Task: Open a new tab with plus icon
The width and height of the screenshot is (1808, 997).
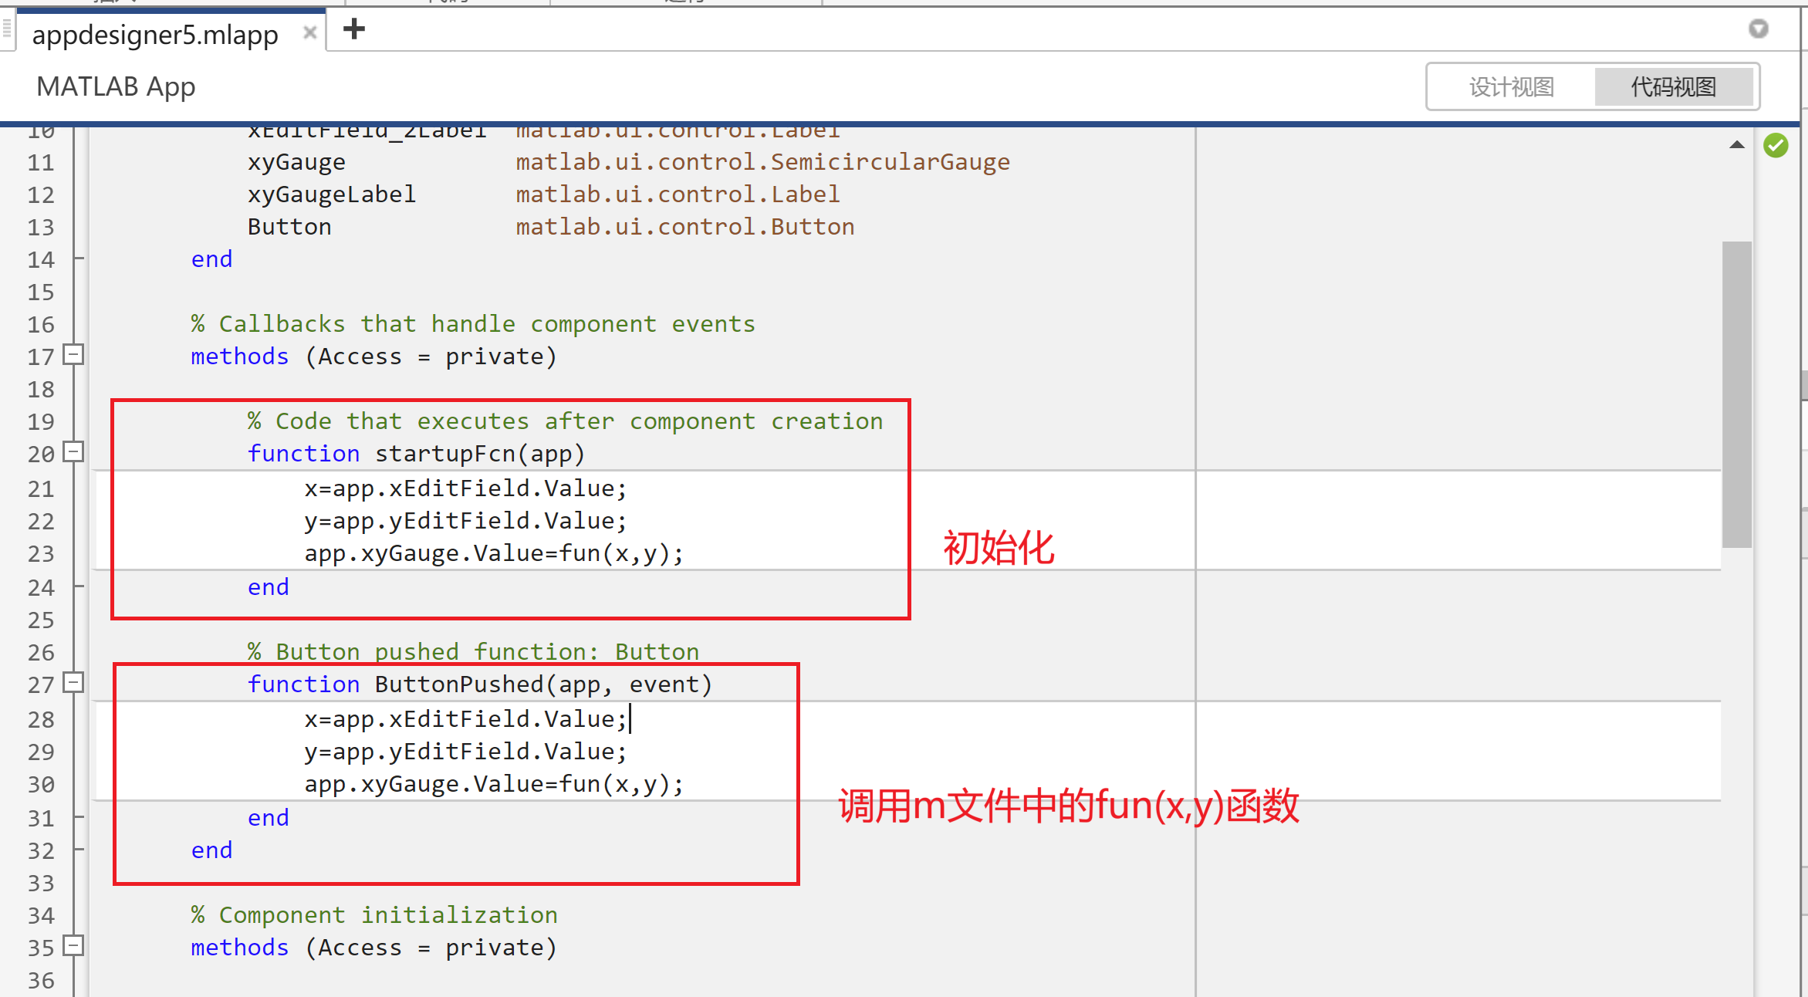Action: point(354,29)
